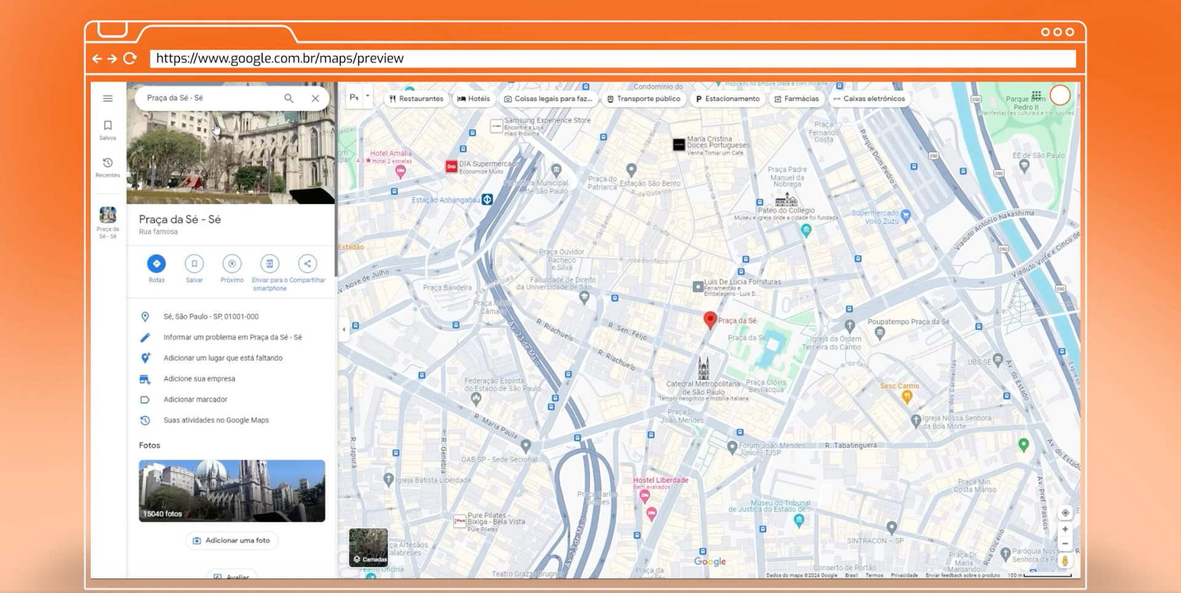Click Maria Cristina Doces Portugueses marker
Image resolution: width=1181 pixels, height=593 pixels.
pos(678,145)
